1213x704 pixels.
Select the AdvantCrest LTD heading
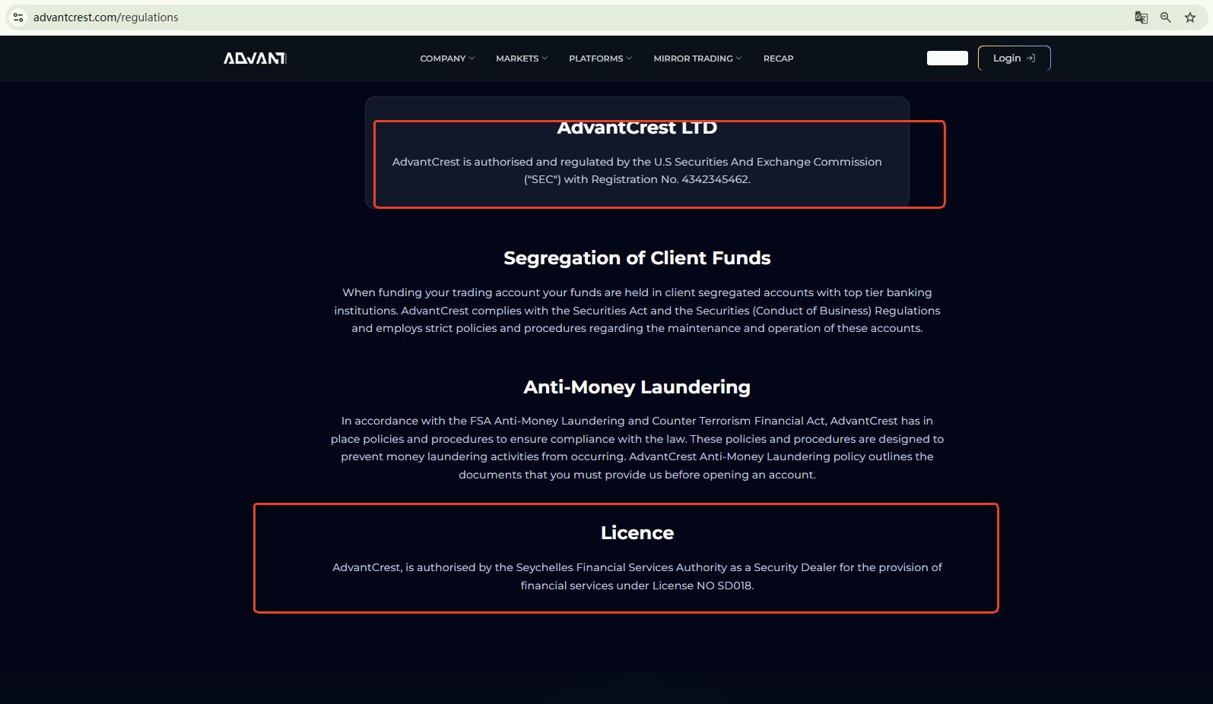point(637,128)
